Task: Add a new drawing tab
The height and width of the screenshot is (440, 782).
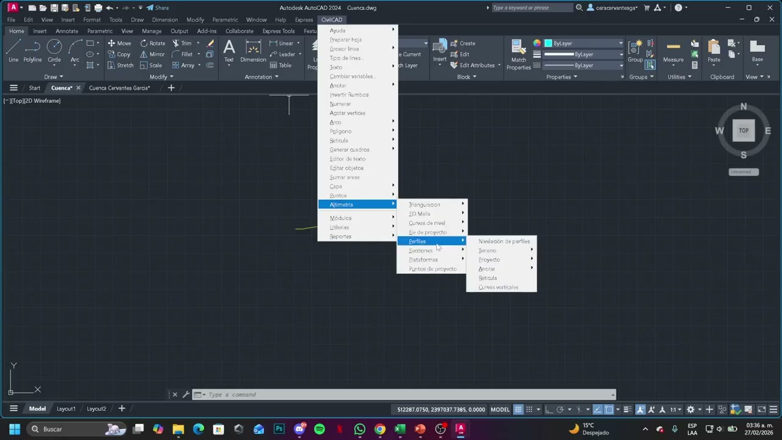Action: pyautogui.click(x=171, y=88)
